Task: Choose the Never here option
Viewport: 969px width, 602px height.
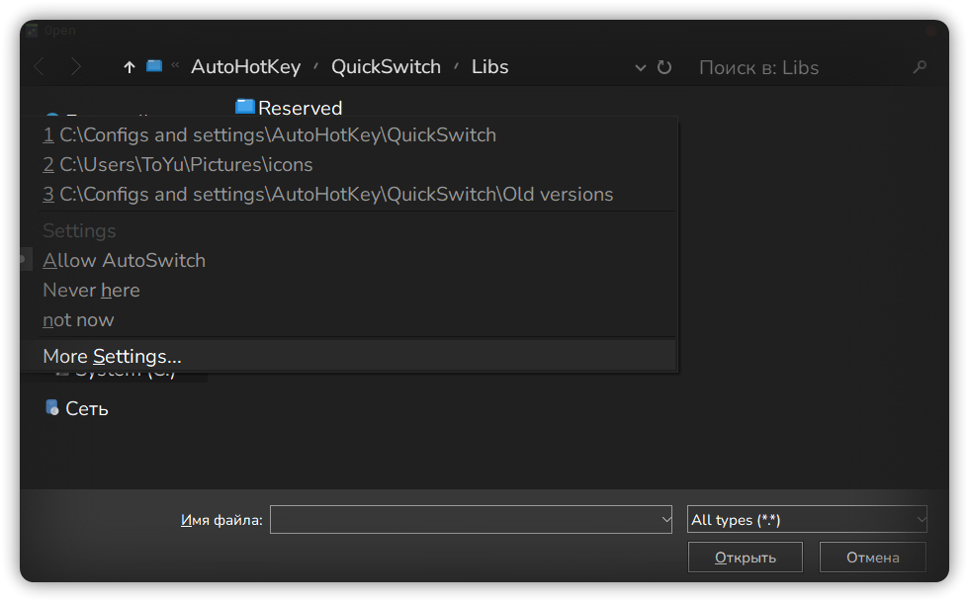Action: (x=91, y=291)
